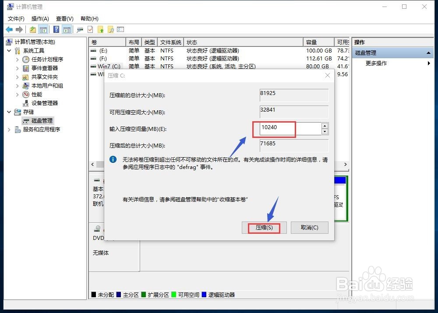
Task: Open the 查看(V) menu
Action: point(64,18)
